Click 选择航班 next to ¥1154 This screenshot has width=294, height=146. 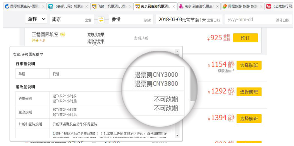coord(249,65)
